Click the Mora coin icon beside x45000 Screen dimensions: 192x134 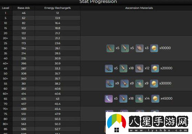pos(155,99)
